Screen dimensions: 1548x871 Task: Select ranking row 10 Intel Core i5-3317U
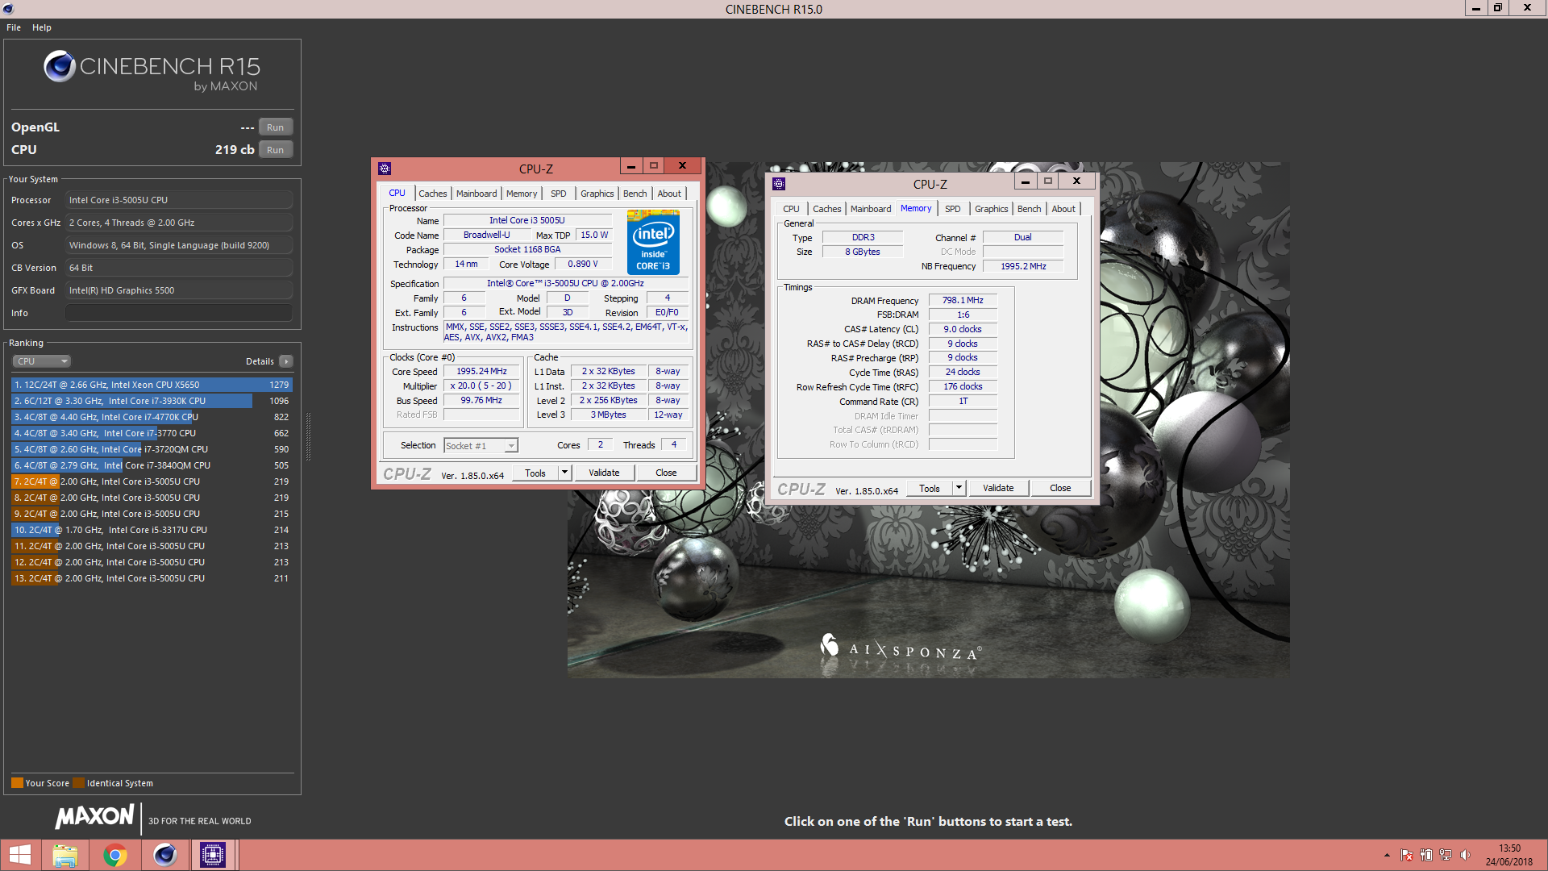coord(152,530)
